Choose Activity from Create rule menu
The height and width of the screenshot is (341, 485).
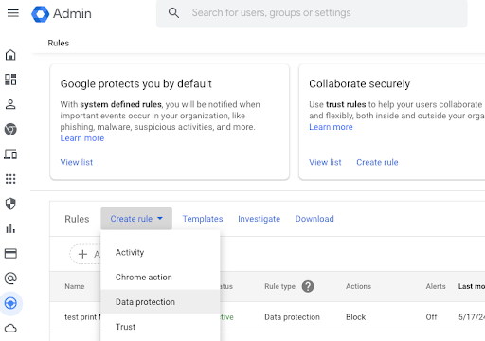tap(160, 252)
